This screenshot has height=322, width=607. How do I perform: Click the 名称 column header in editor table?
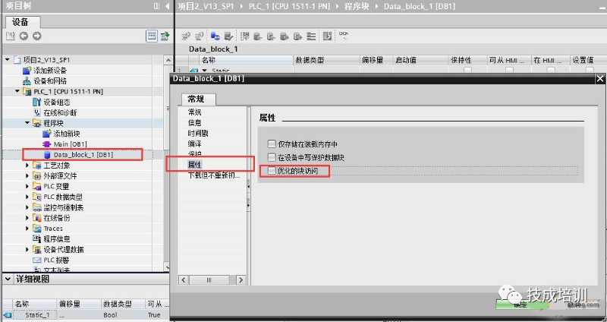[246, 60]
